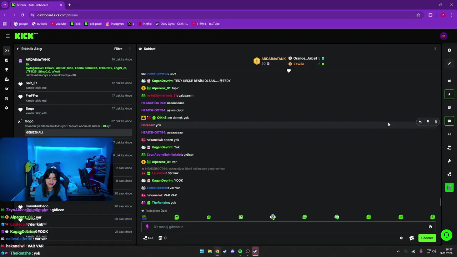Collapse the gift leaderboard chevron in chat

[x=289, y=71]
